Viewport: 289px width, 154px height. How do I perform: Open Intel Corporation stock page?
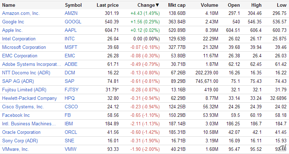19,39
